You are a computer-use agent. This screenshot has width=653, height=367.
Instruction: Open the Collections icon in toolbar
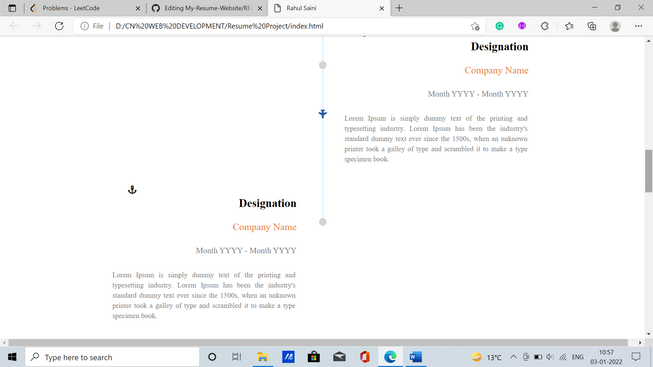click(592, 26)
